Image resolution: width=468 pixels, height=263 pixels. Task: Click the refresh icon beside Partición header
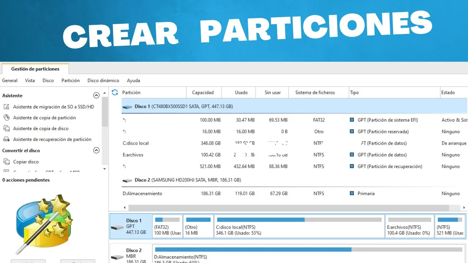coord(115,92)
